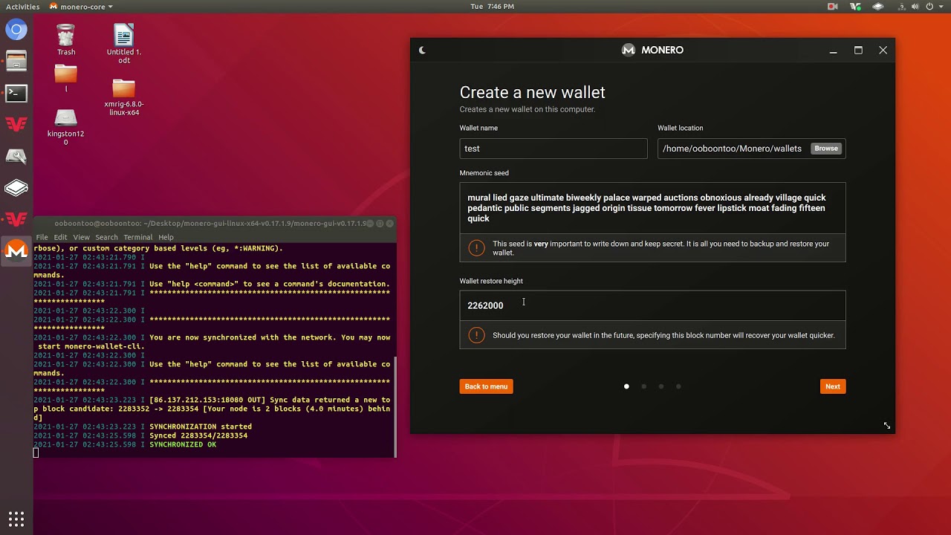The height and width of the screenshot is (535, 951).
Task: Expand the system menu arrow
Action: [941, 7]
